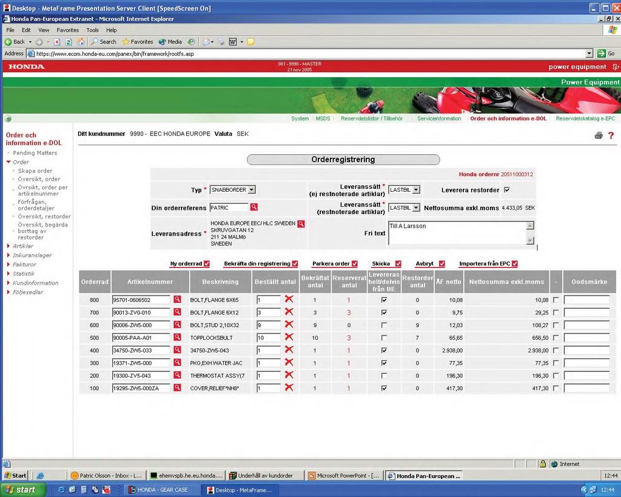Screen dimensions: 621x497
Task: Switch to the Serviceinformation tab
Action: [x=439, y=118]
